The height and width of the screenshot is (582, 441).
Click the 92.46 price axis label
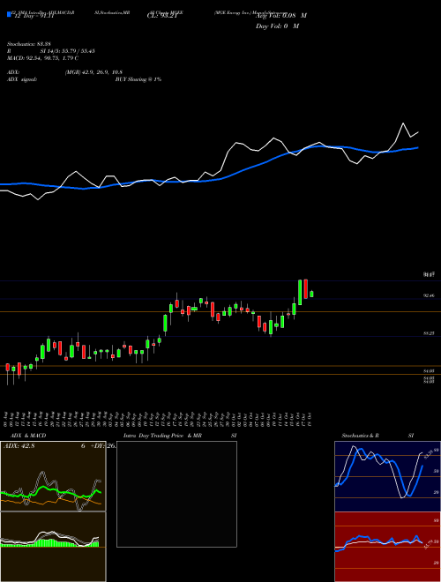click(429, 295)
